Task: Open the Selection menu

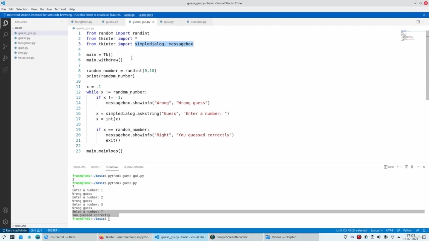Action: [x=22, y=9]
